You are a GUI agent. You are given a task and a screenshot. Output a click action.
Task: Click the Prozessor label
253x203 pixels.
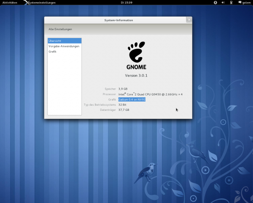(x=109, y=94)
